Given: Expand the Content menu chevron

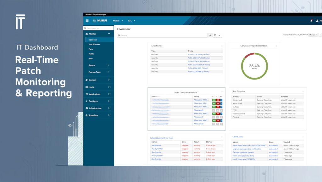Looking at the screenshot, I should [109, 80].
